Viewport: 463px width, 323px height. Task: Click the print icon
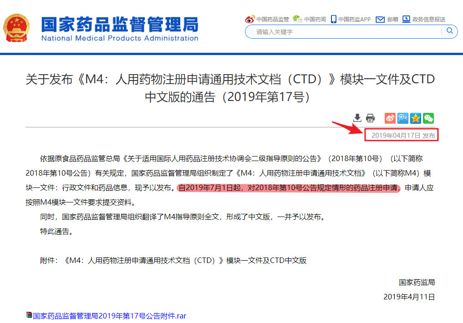tap(370, 118)
